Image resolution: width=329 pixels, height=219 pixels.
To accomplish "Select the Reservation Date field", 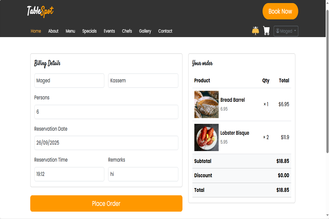I will coord(106,143).
